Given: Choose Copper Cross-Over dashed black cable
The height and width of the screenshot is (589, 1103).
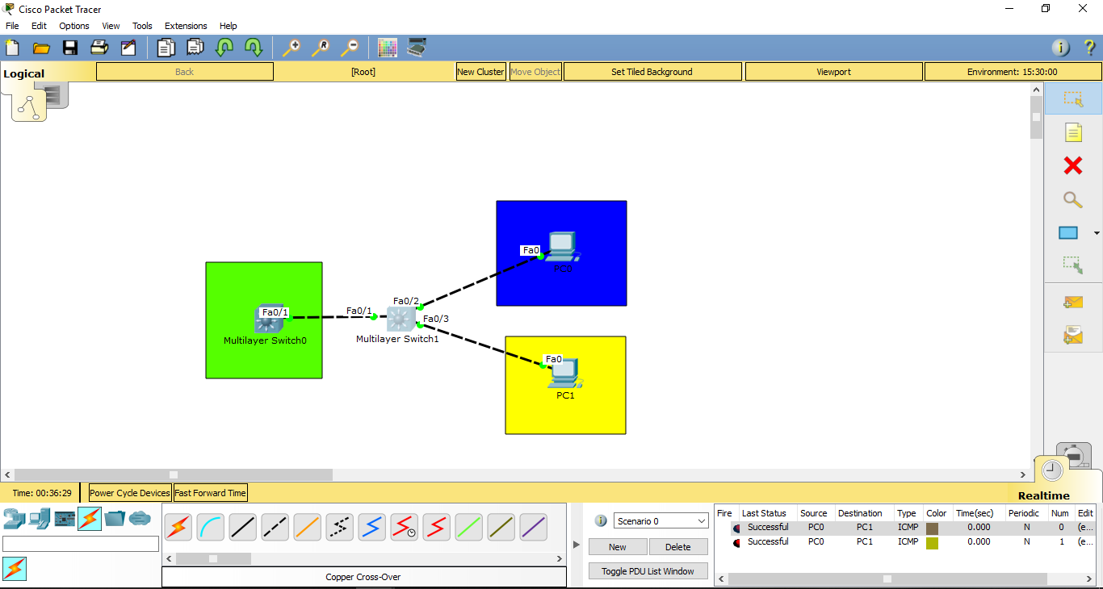Looking at the screenshot, I should point(275,528).
